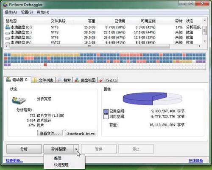Screen dimensions: 212x170
Task: Choose 整理 from the defrag dropdown menu
Action: click(x=58, y=158)
